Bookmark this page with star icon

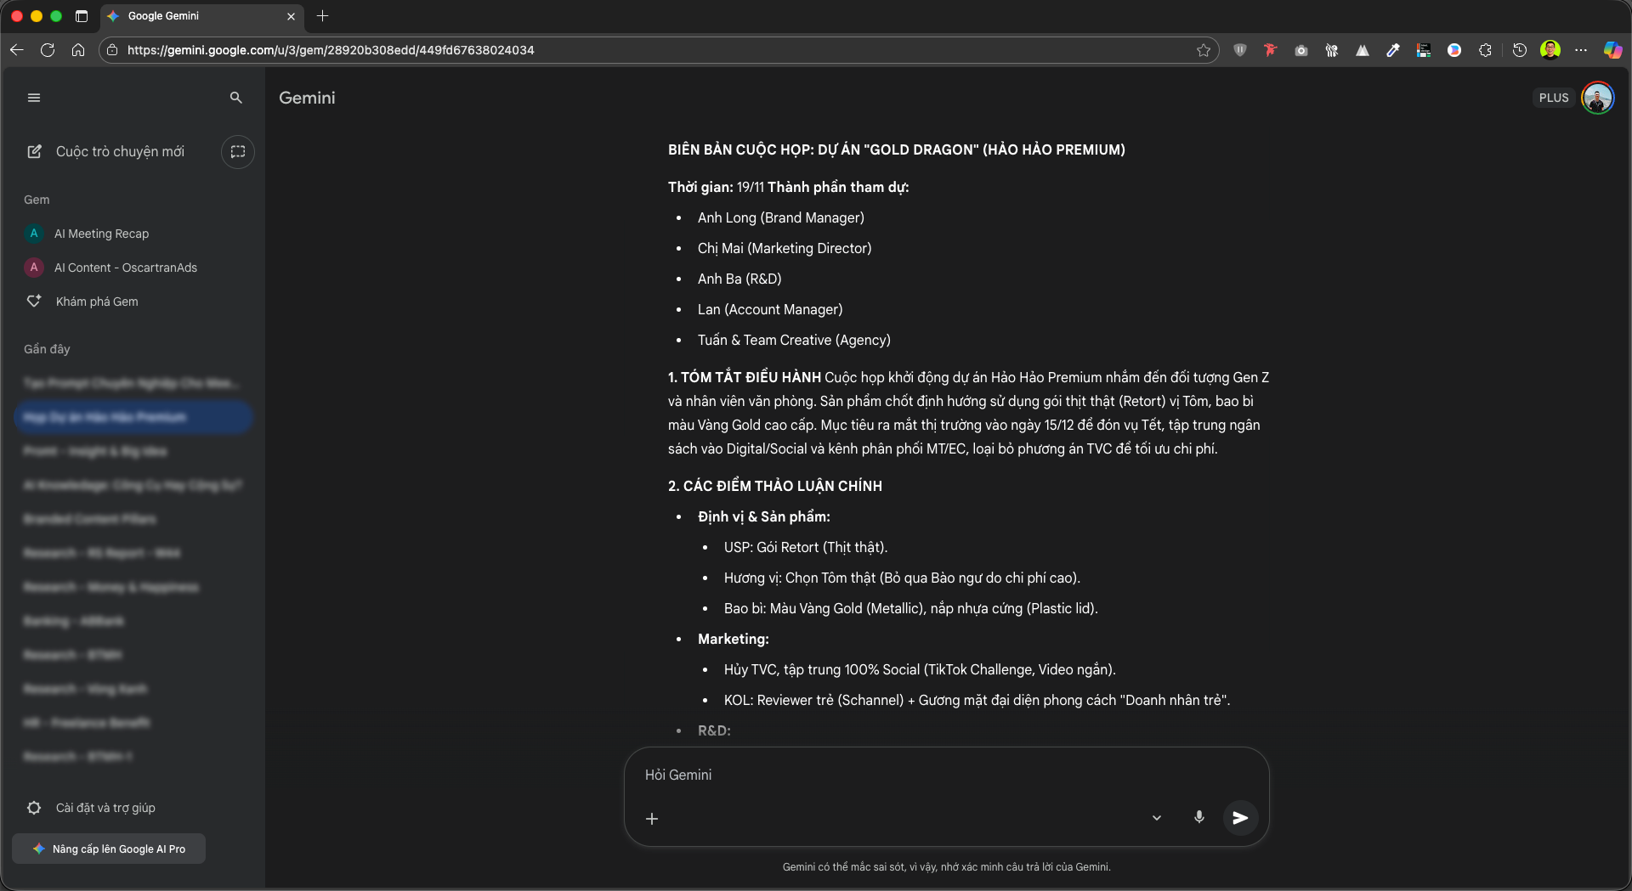coord(1204,50)
